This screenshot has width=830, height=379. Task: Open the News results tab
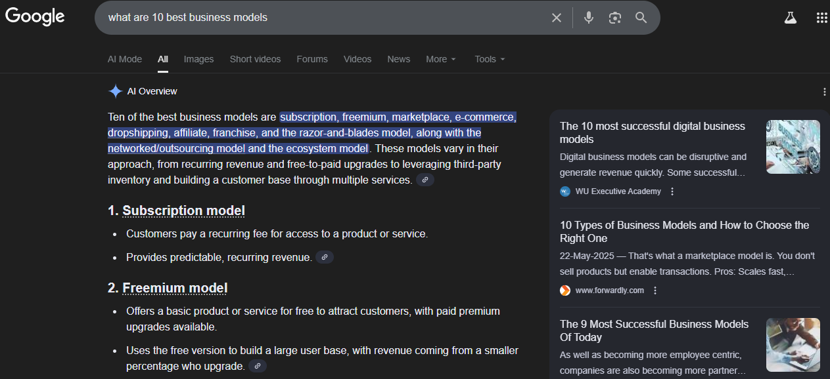point(398,59)
